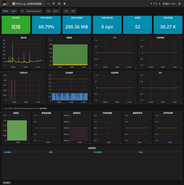
Task: Click the 09:00 tick on throughput graph
Action: tap(13, 67)
